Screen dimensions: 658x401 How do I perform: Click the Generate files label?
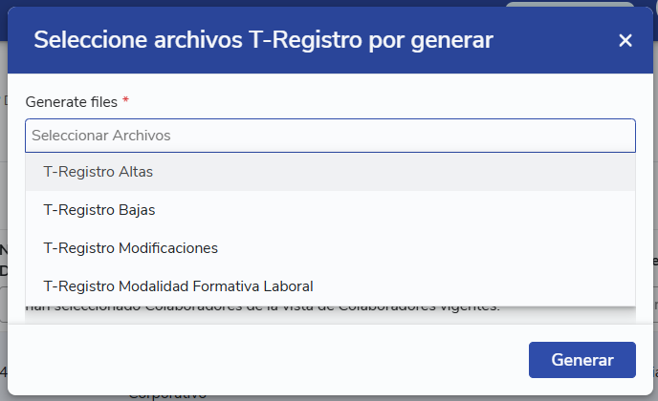tap(72, 102)
